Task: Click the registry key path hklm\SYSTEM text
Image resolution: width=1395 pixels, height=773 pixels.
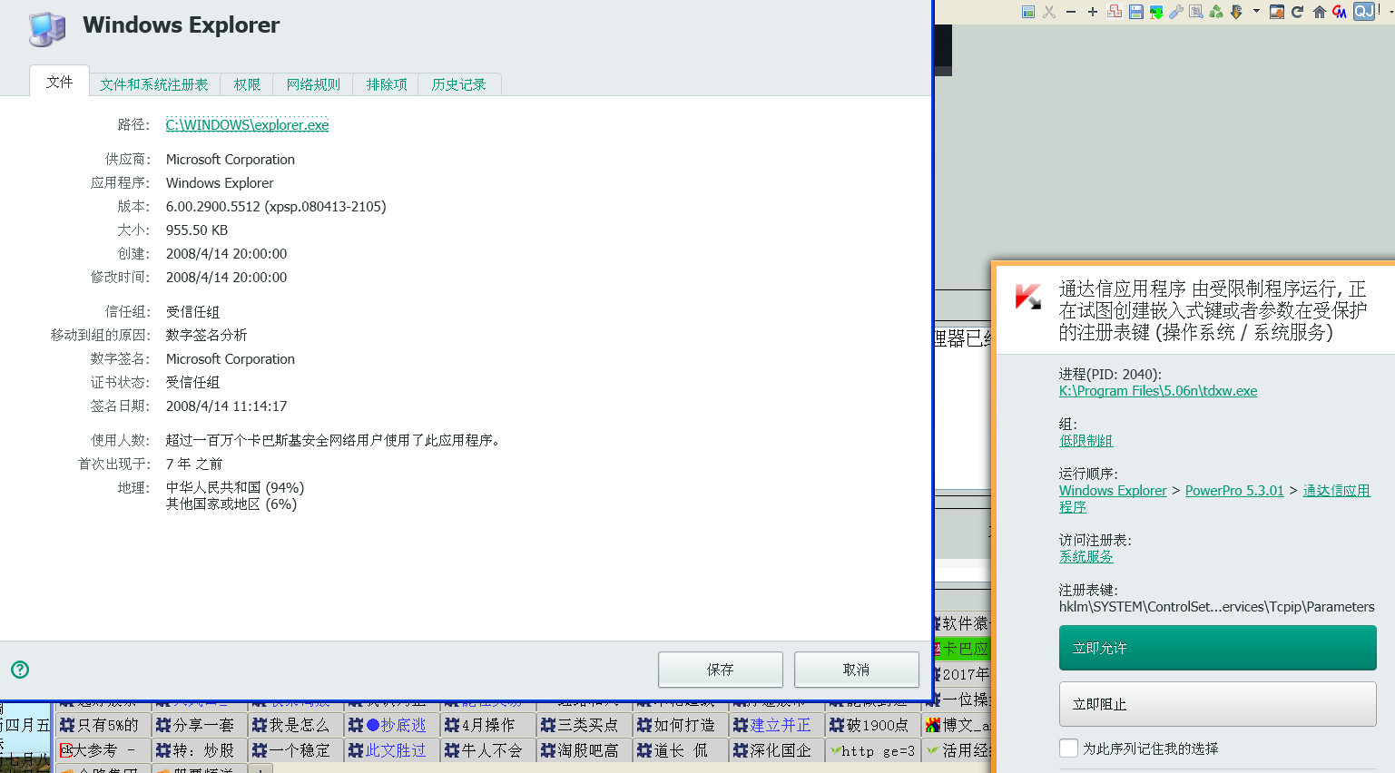Action: point(1216,607)
